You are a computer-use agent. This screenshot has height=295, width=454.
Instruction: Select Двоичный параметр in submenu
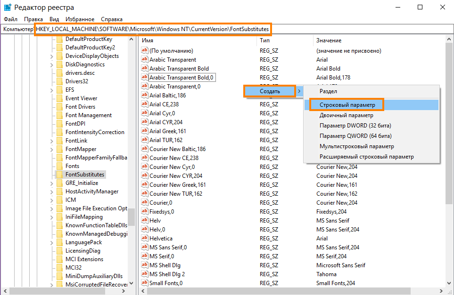pyautogui.click(x=371, y=115)
